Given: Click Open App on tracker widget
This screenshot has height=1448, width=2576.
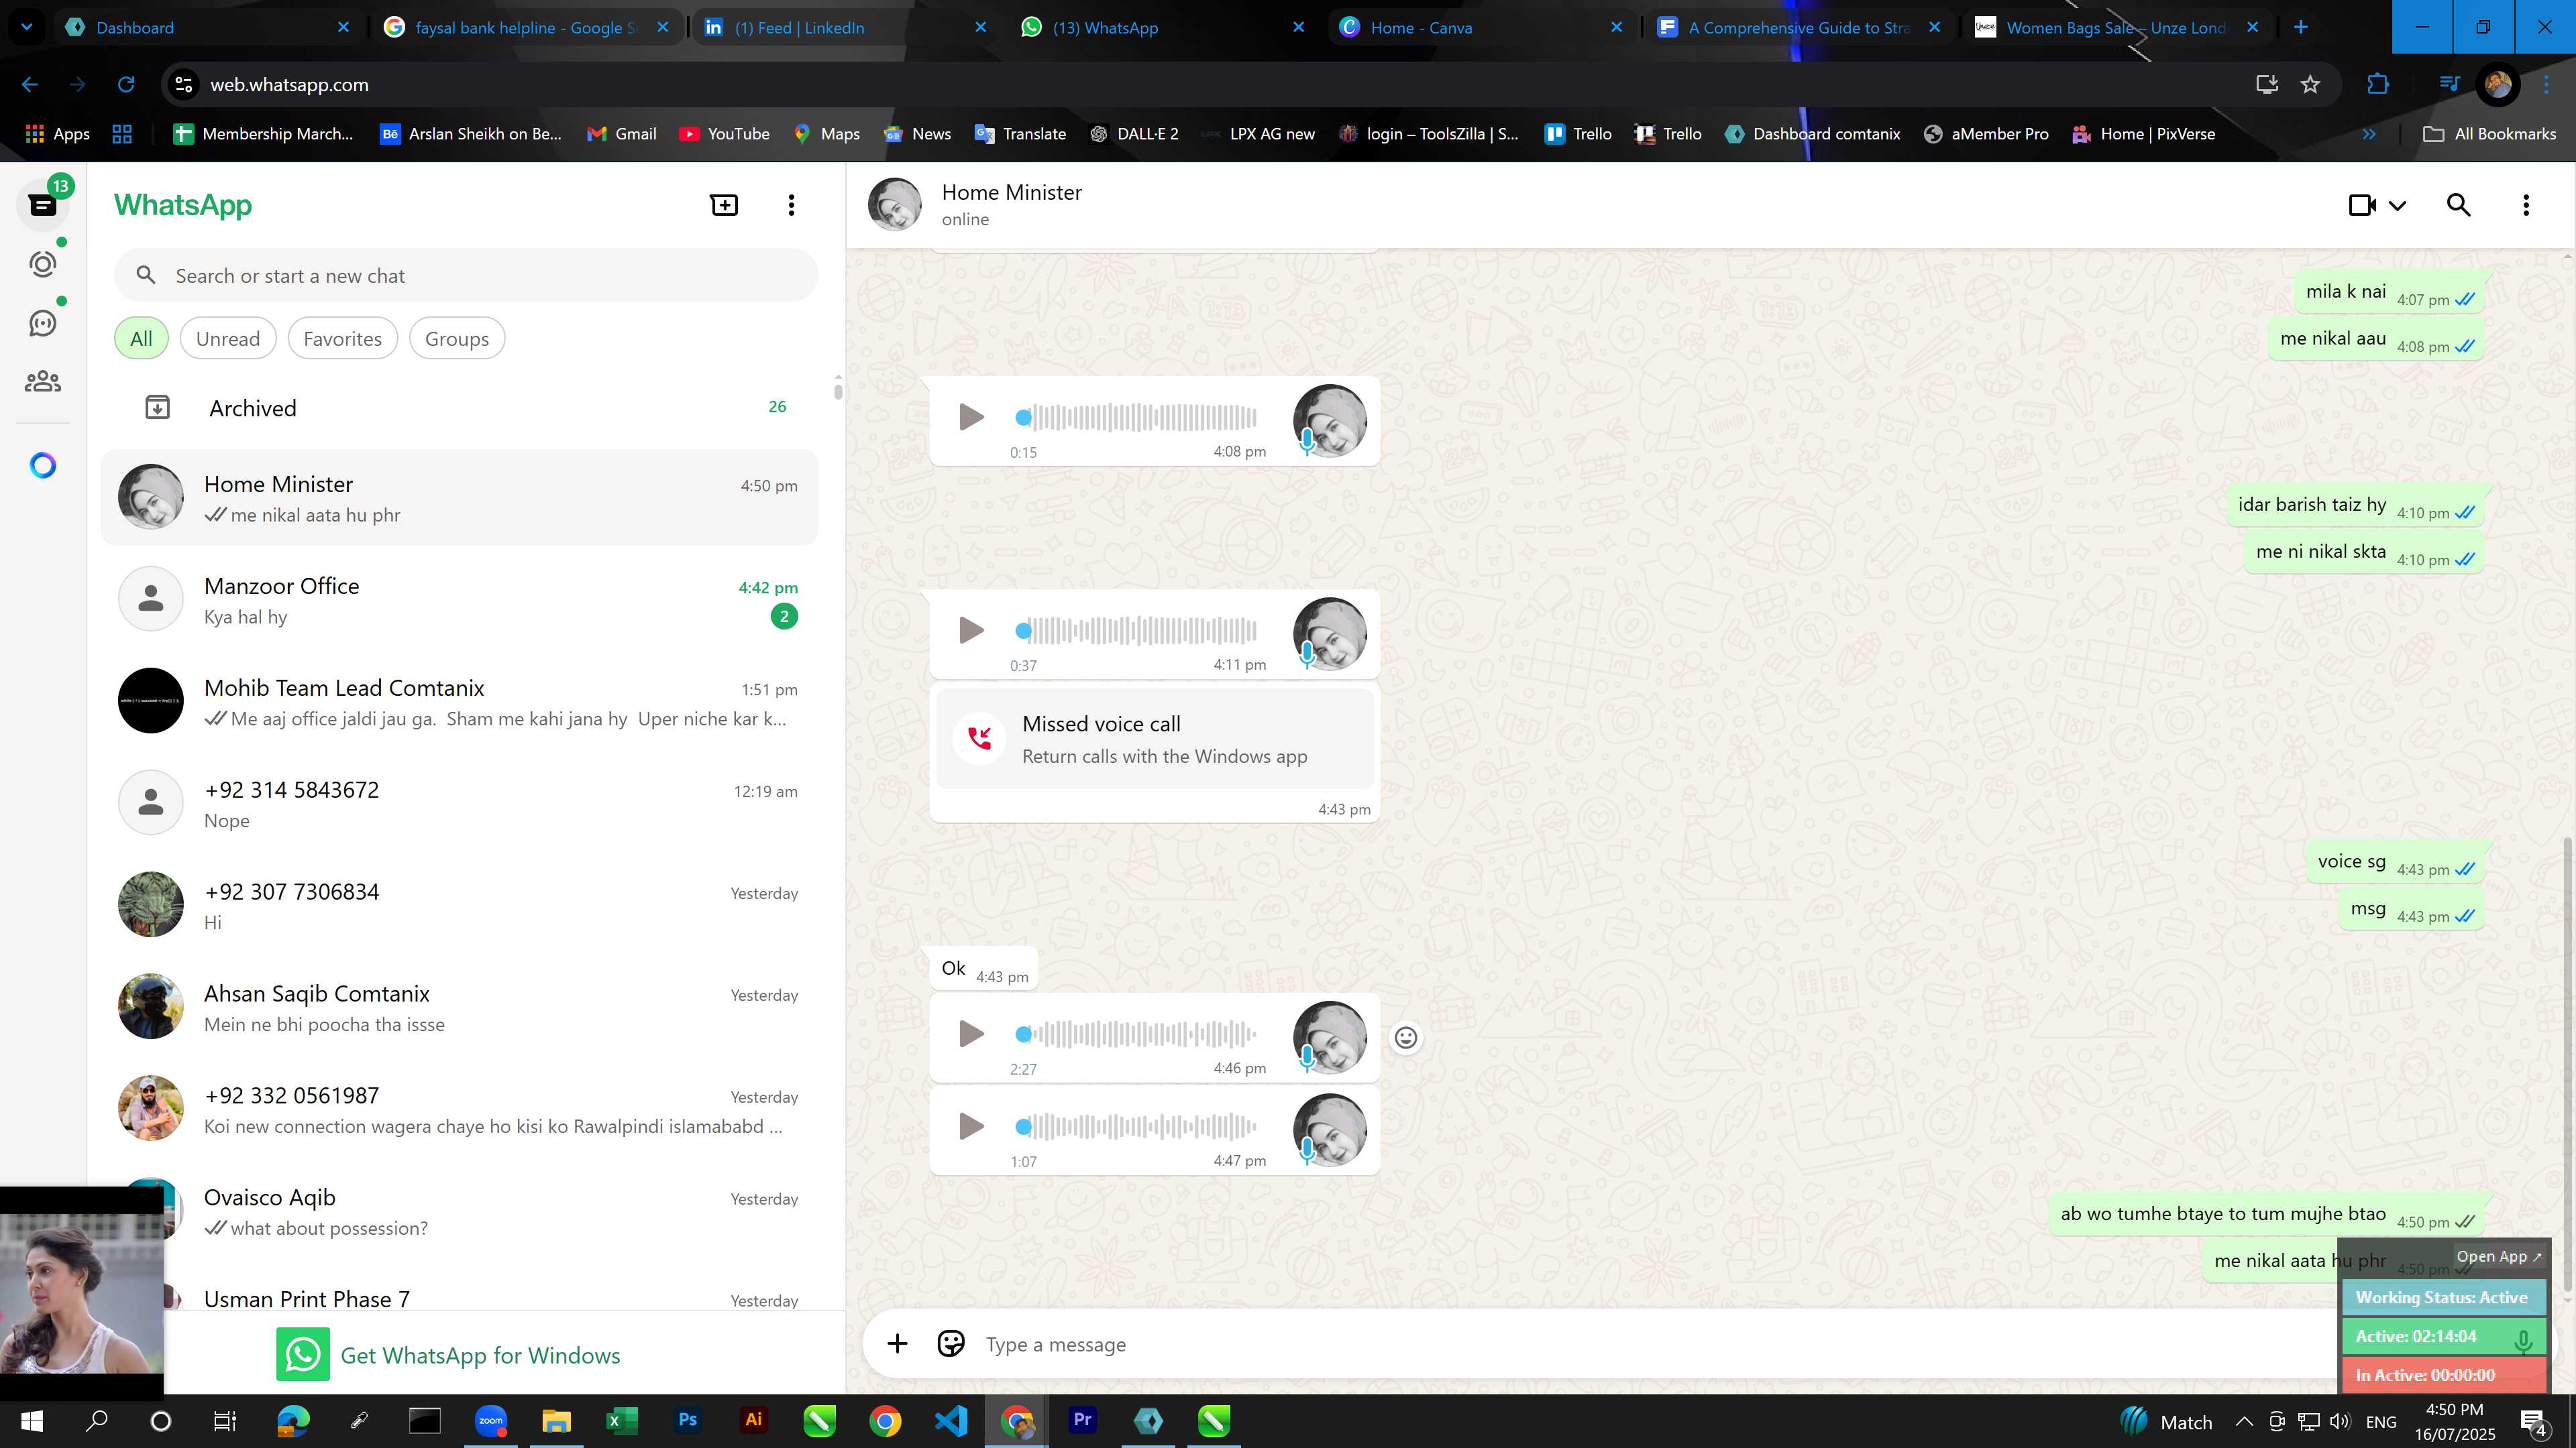Looking at the screenshot, I should pyautogui.click(x=2498, y=1256).
